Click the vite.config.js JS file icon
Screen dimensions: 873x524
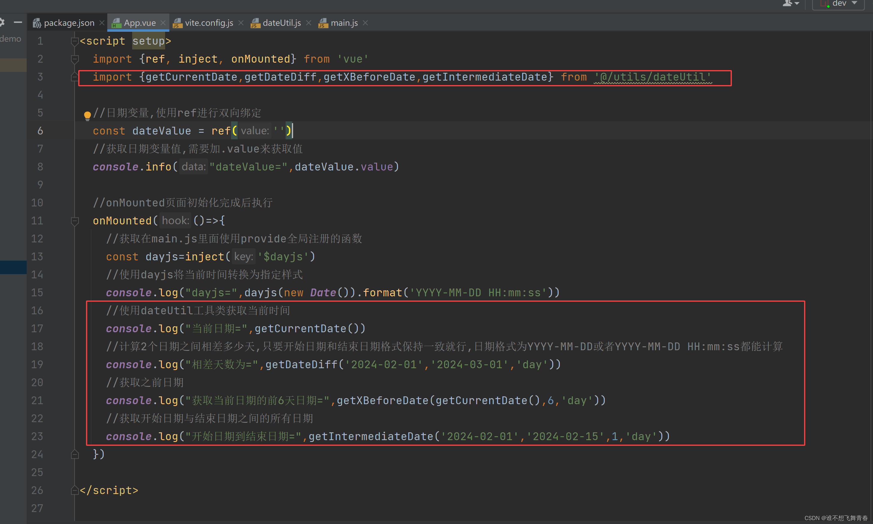[178, 23]
